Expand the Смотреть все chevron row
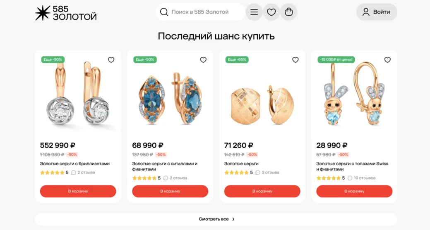Screen dimensions: 430x230 [216, 219]
